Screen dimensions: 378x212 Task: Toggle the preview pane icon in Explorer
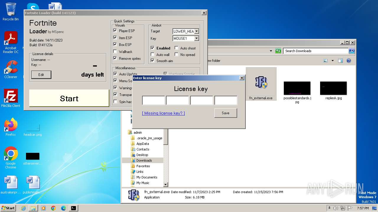pos(340,61)
